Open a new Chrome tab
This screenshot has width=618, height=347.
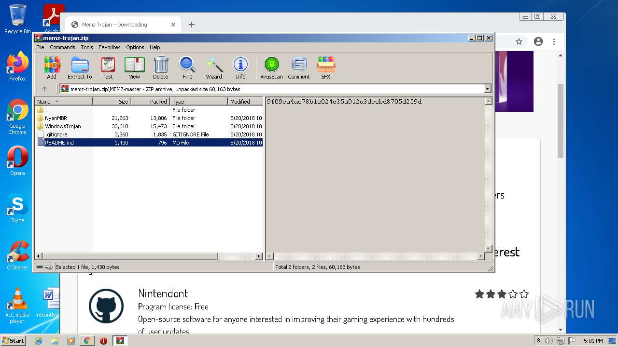192,25
